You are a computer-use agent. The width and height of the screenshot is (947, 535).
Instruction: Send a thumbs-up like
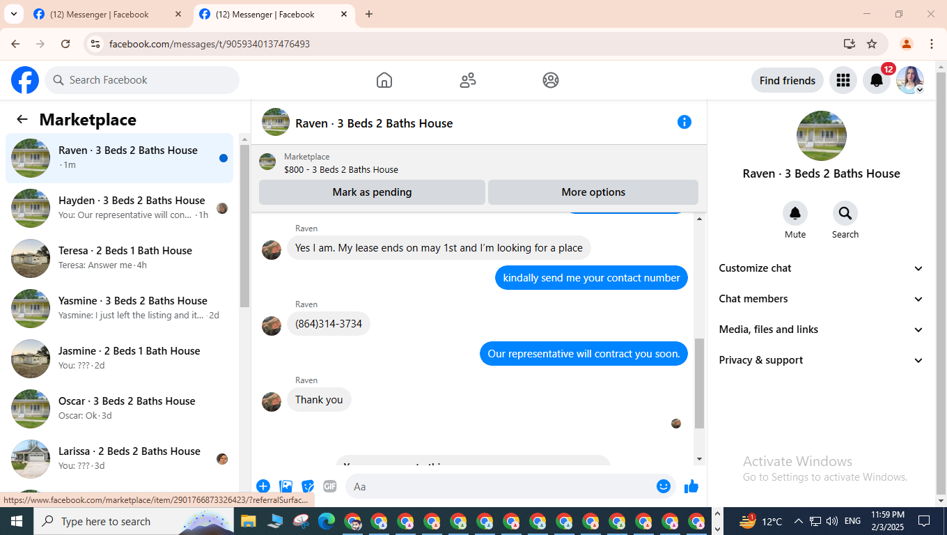point(691,486)
